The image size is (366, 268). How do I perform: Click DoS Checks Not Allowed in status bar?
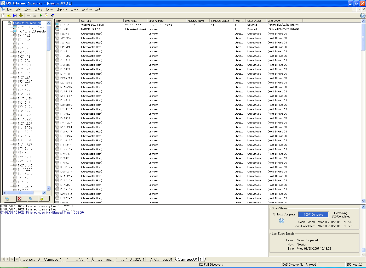299,265
